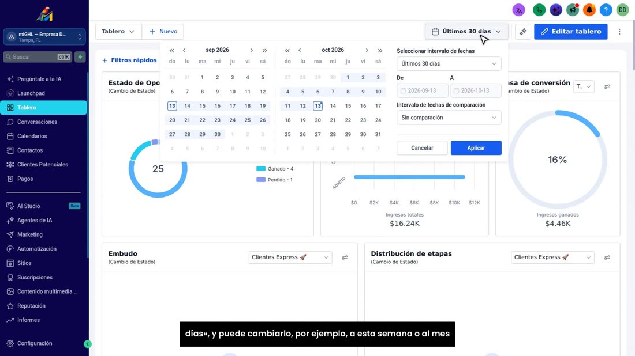
Task: Select September 20 in the calendar
Action: click(172, 120)
